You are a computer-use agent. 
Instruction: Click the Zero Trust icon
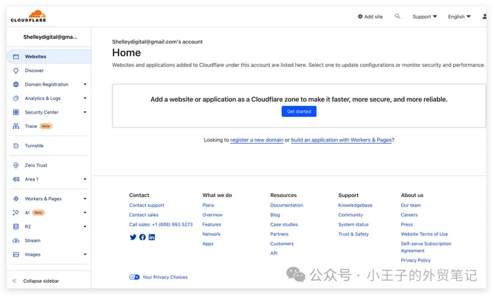pyautogui.click(x=16, y=165)
